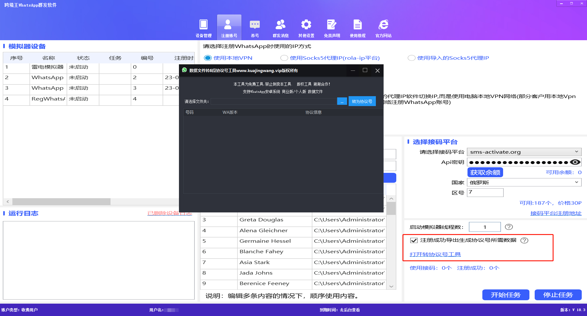
Task: Click the 转为协议号 conversion button
Action: click(362, 101)
